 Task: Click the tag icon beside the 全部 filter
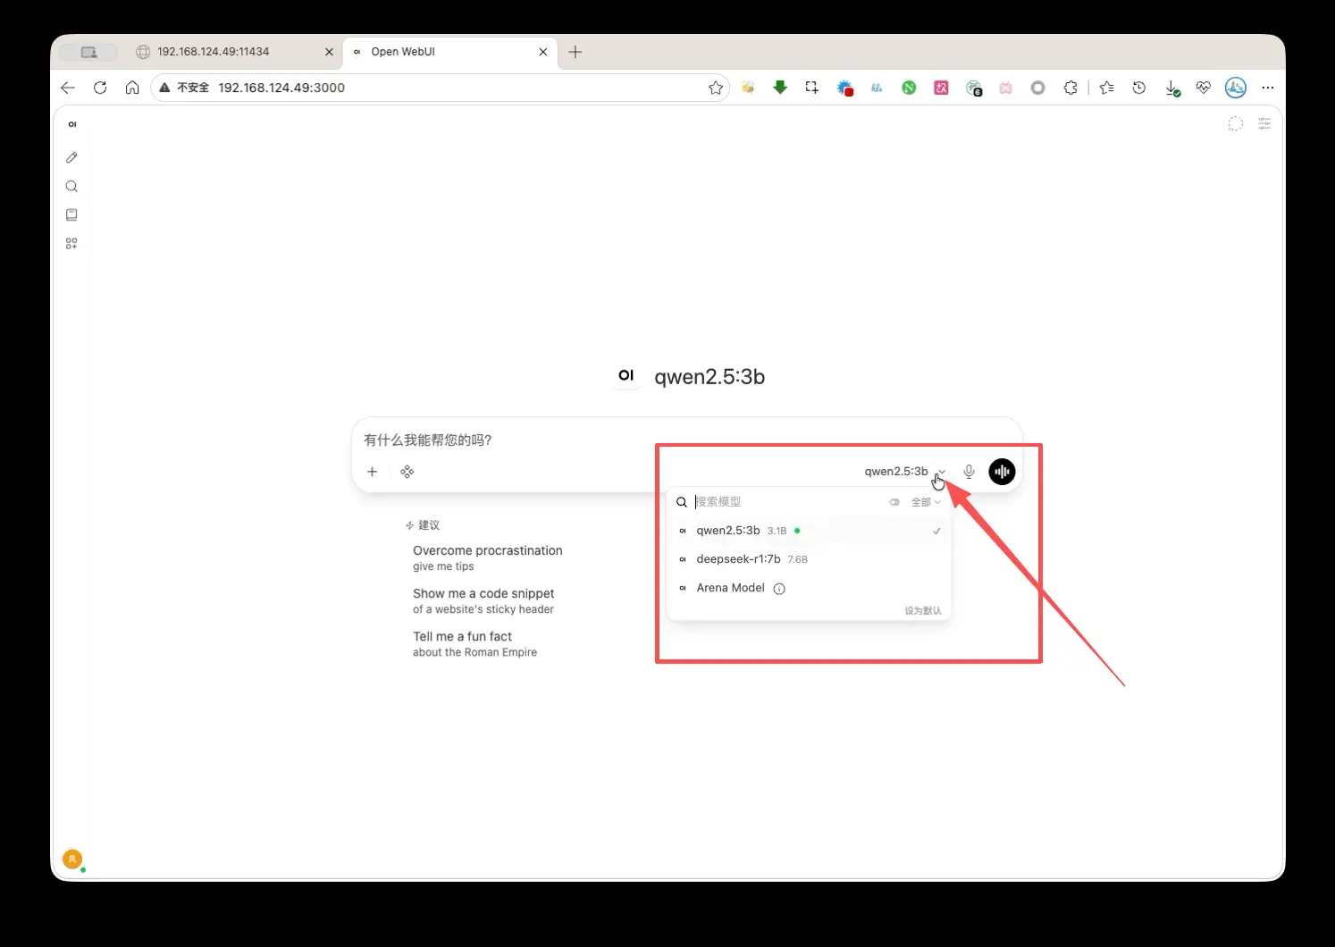coord(894,502)
